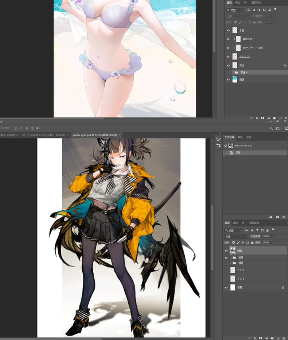The width and height of the screenshot is (288, 340).
Task: Switch to the ピーチ.psd document tab
Action: (x=44, y=135)
